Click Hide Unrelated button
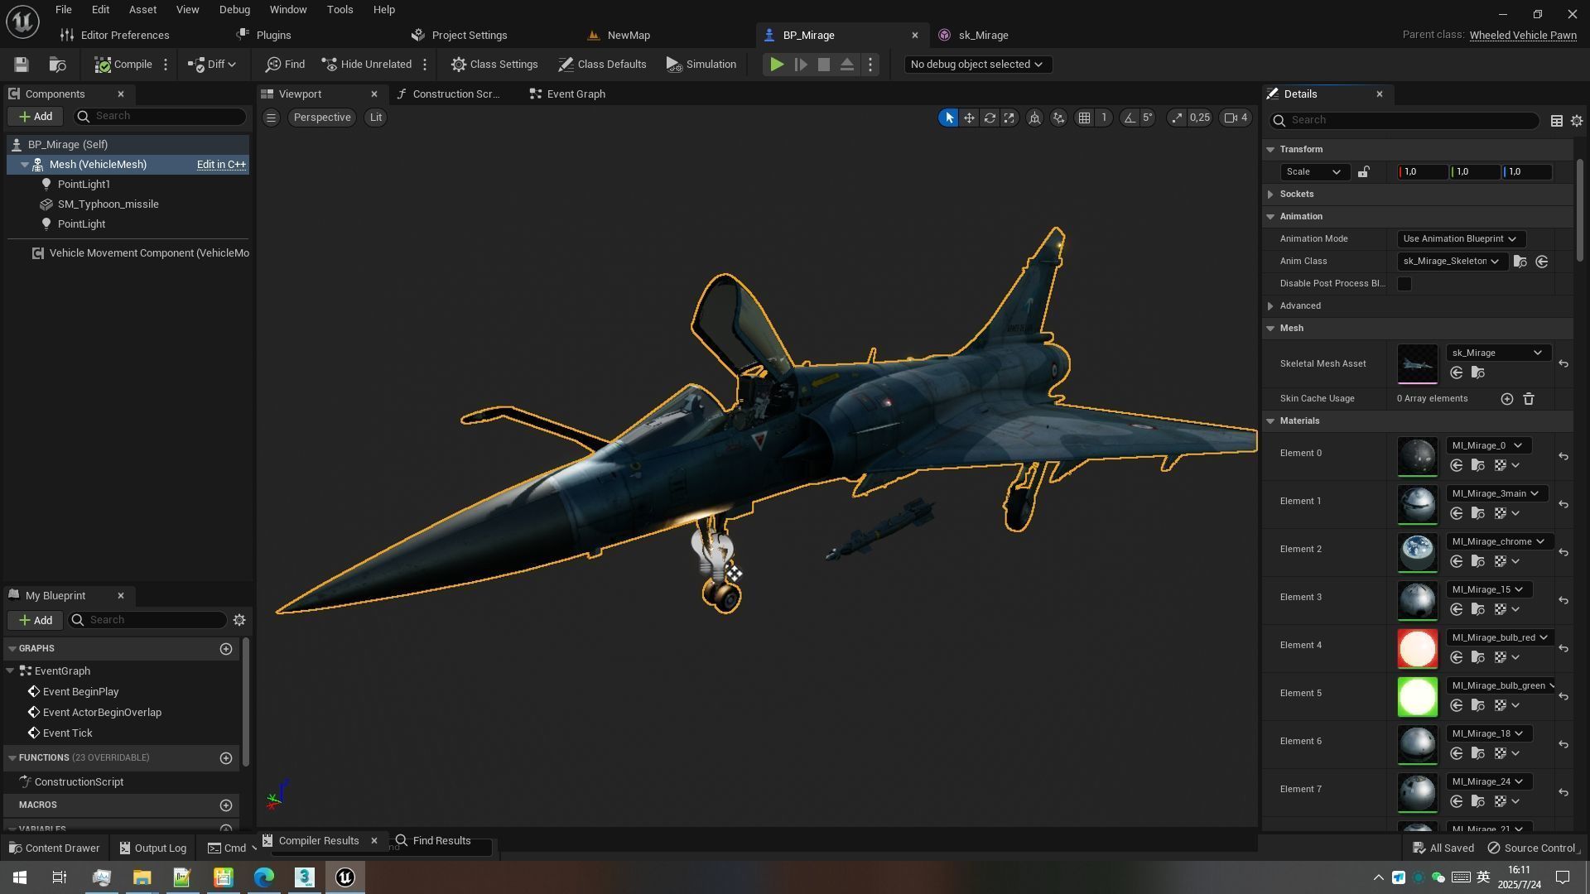The height and width of the screenshot is (894, 1590). 367,65
